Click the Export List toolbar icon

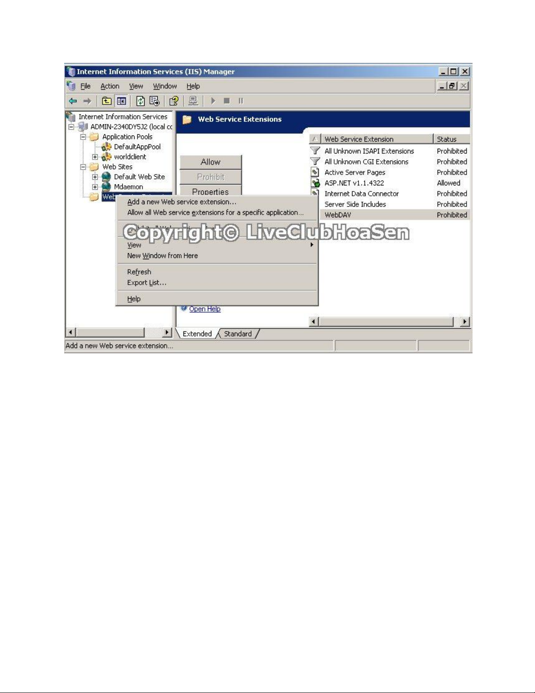pyautogui.click(x=155, y=101)
